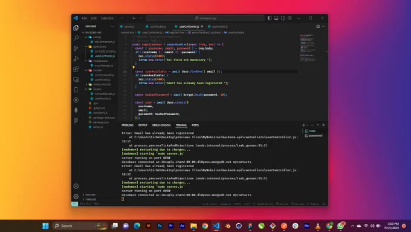Collapse the routes folder
Screen dimensions: 411x232
coord(97,89)
